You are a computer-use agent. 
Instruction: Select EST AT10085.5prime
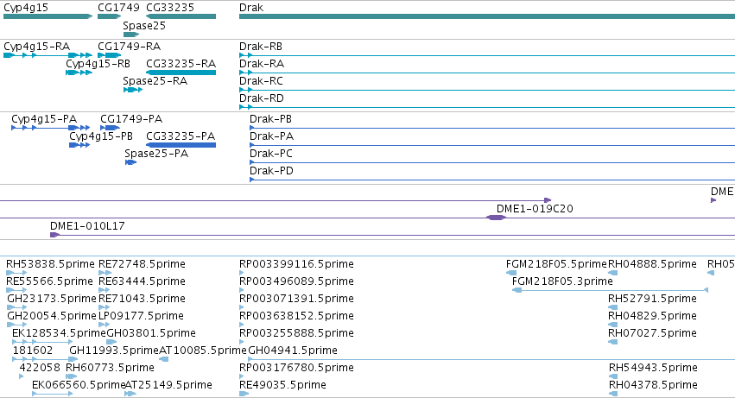203,351
